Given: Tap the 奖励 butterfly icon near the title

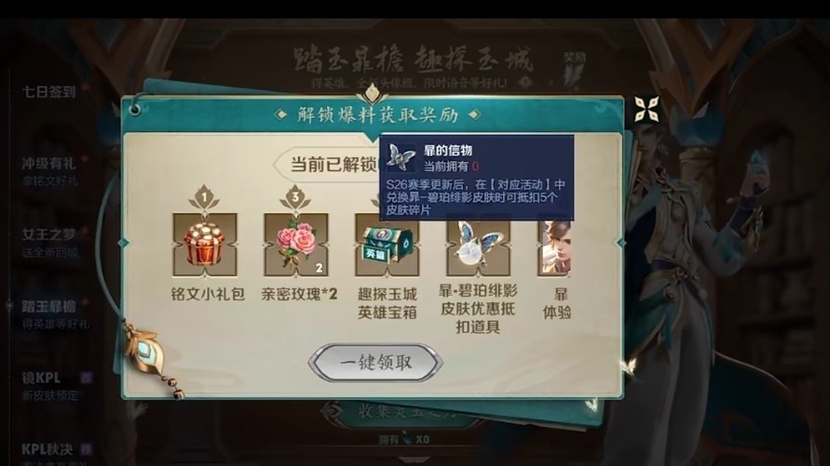Looking at the screenshot, I should (574, 71).
